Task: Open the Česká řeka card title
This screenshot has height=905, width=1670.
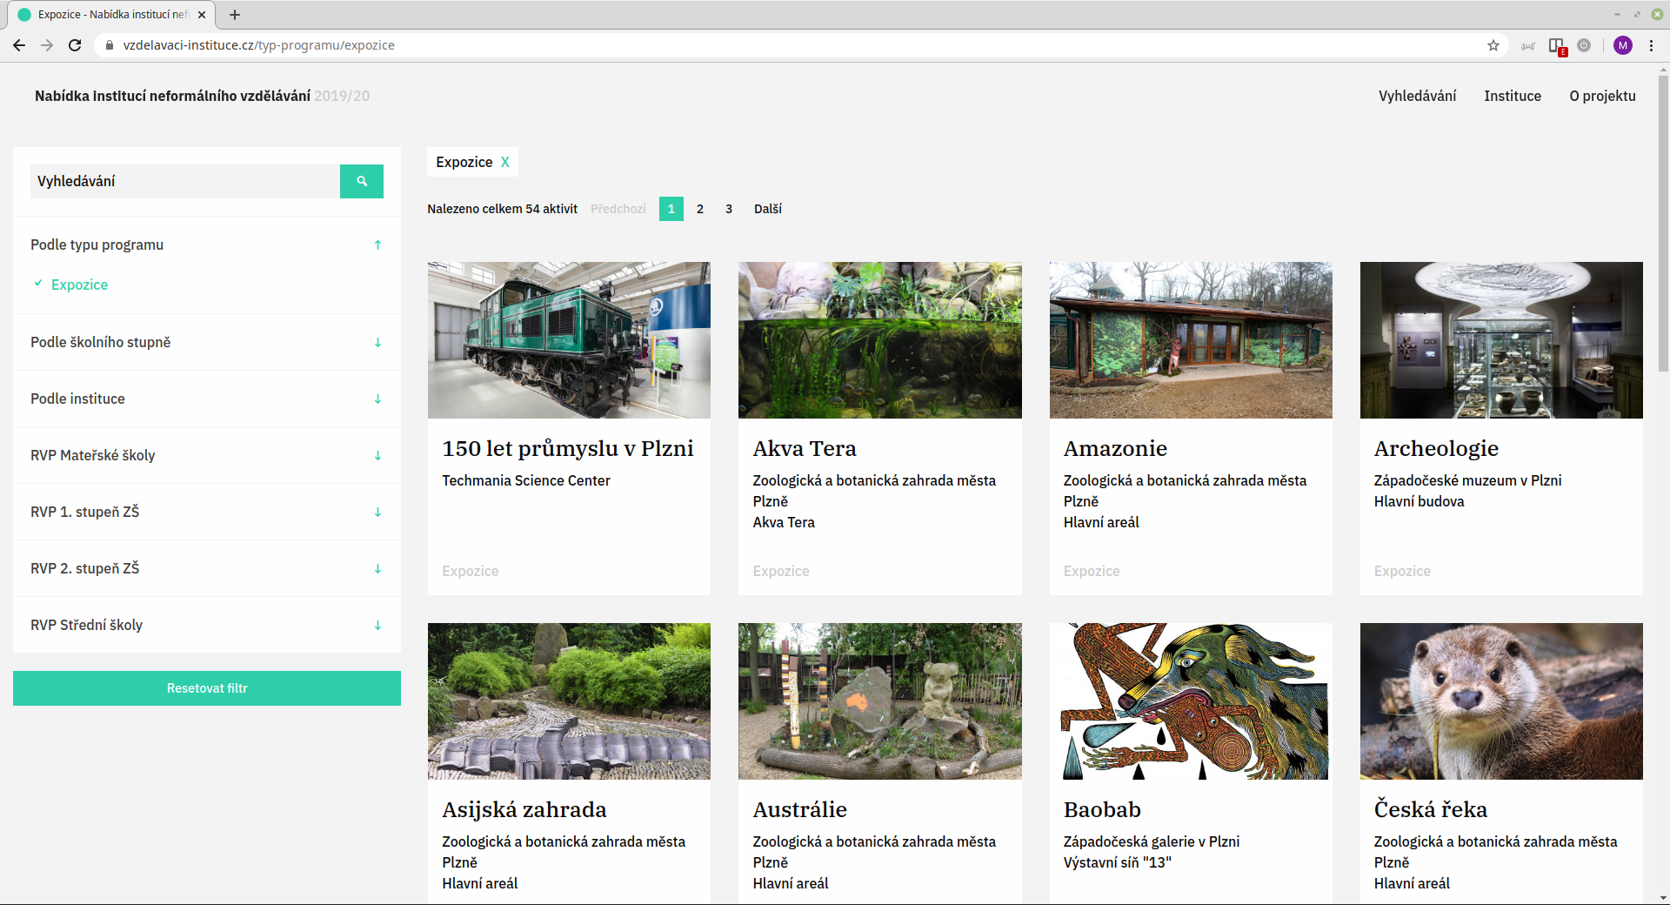Action: [x=1431, y=810]
